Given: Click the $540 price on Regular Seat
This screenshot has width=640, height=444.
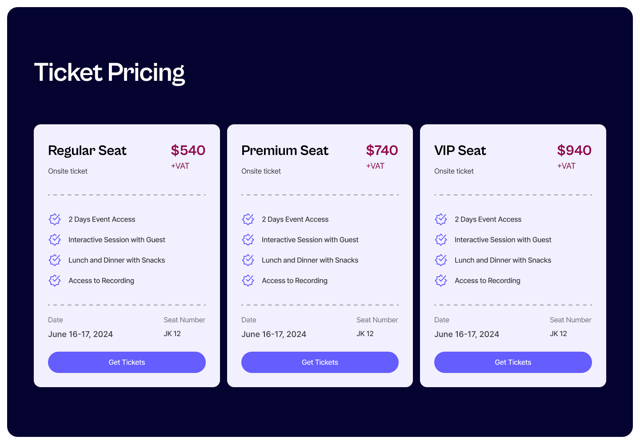Looking at the screenshot, I should click(188, 151).
